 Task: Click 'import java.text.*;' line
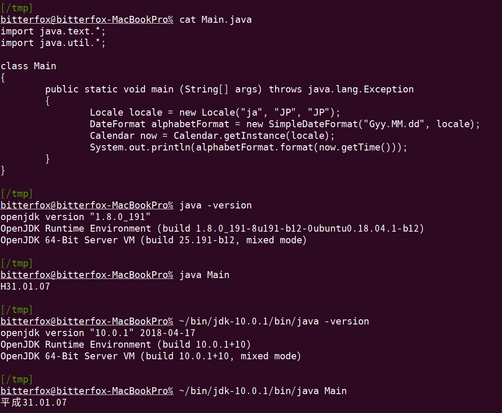[x=53, y=31]
